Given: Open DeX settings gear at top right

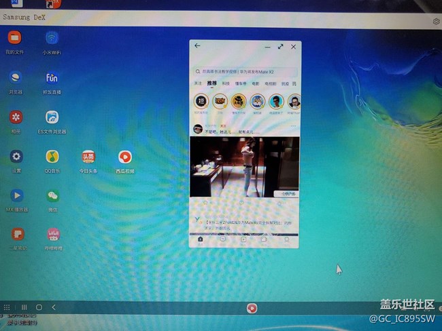Looking at the screenshot, I should click(436, 22).
